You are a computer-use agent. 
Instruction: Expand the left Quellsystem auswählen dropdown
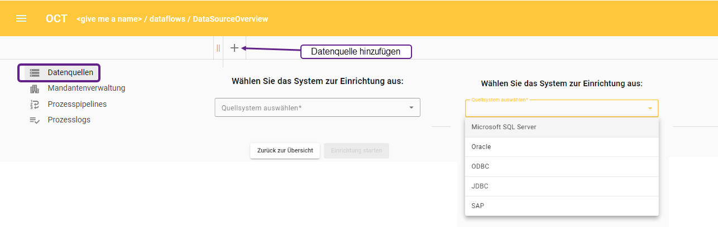pos(317,108)
